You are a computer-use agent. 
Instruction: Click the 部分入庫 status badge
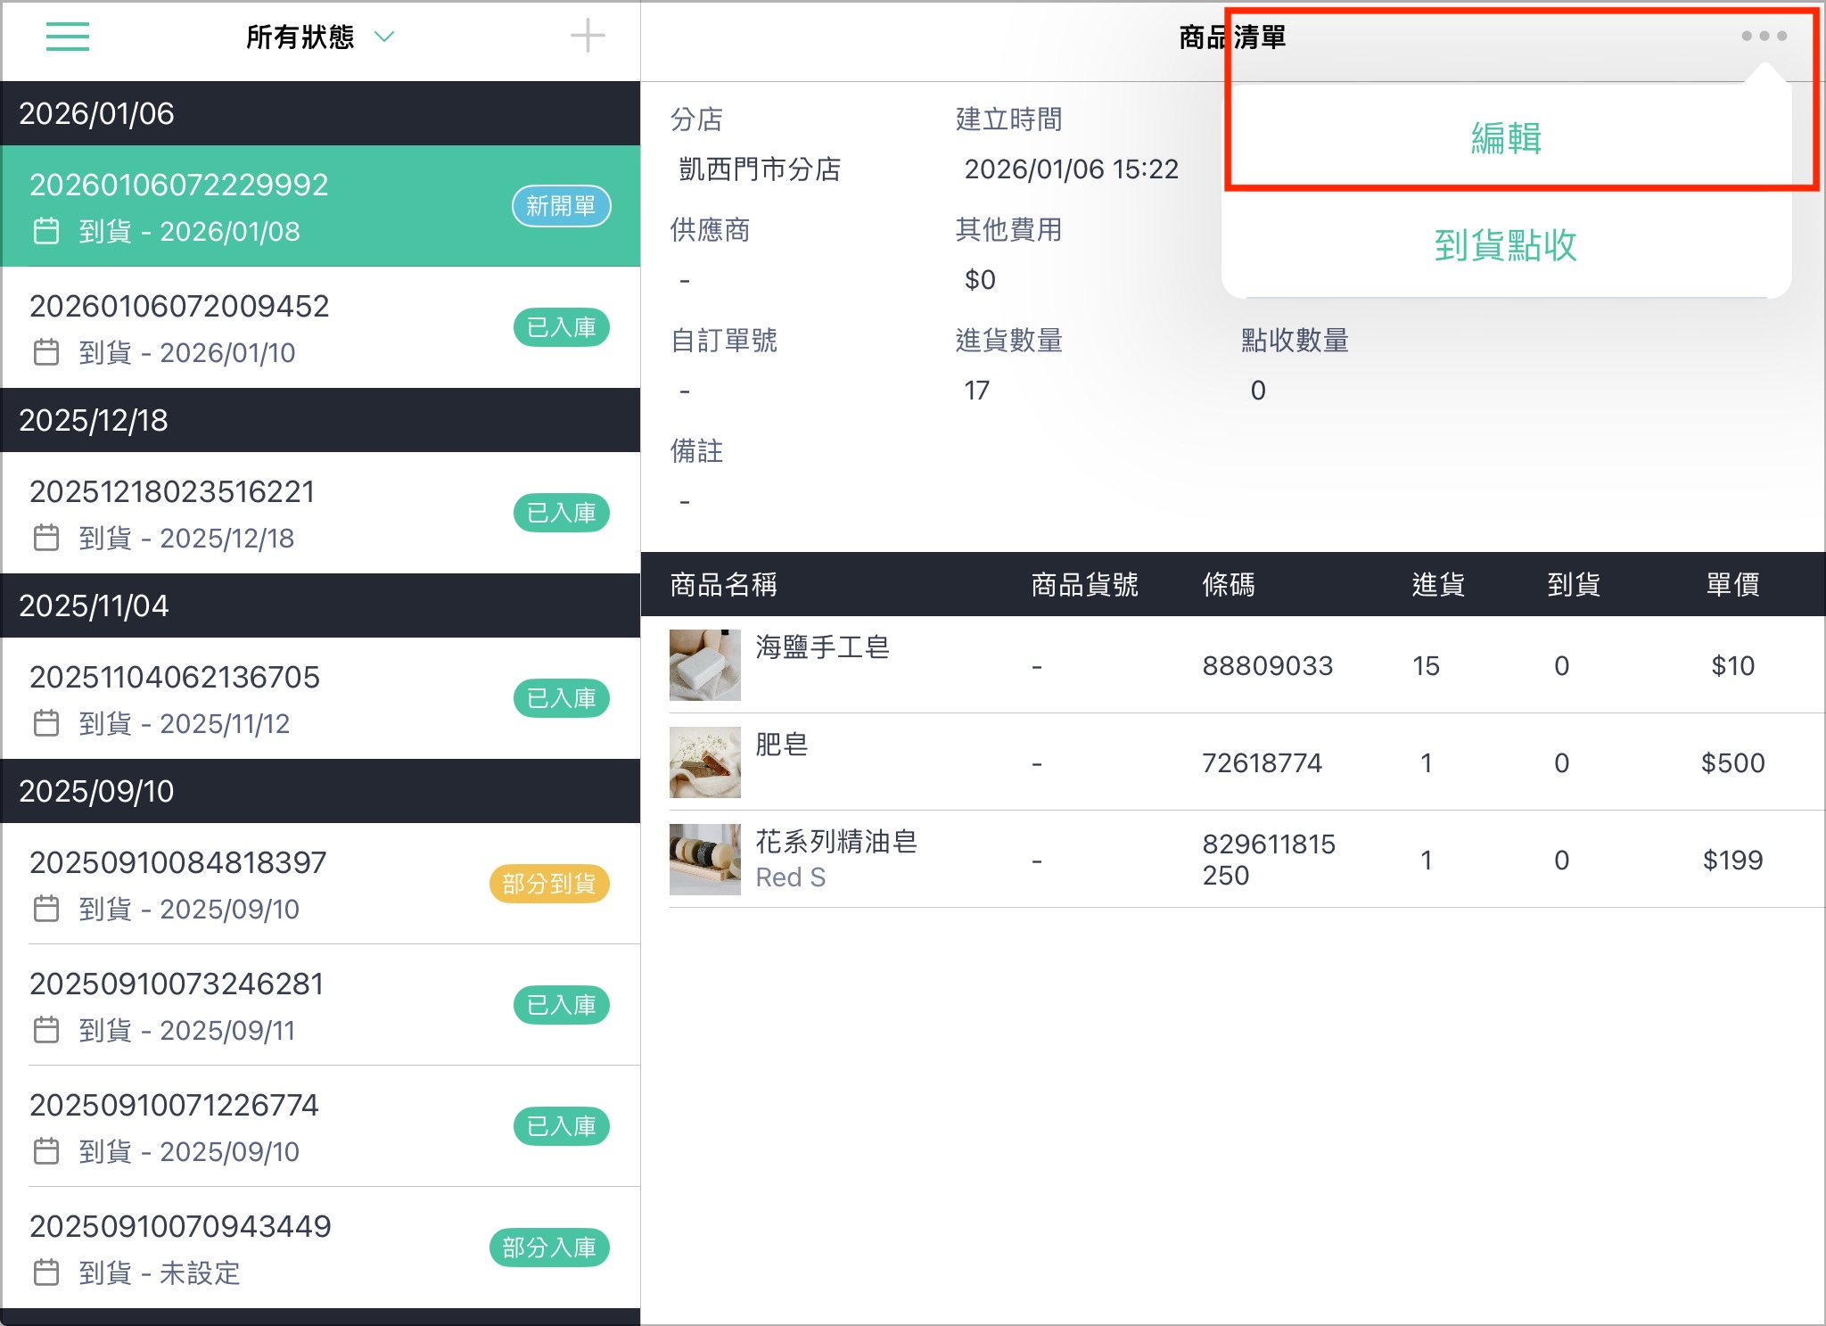[x=549, y=1248]
